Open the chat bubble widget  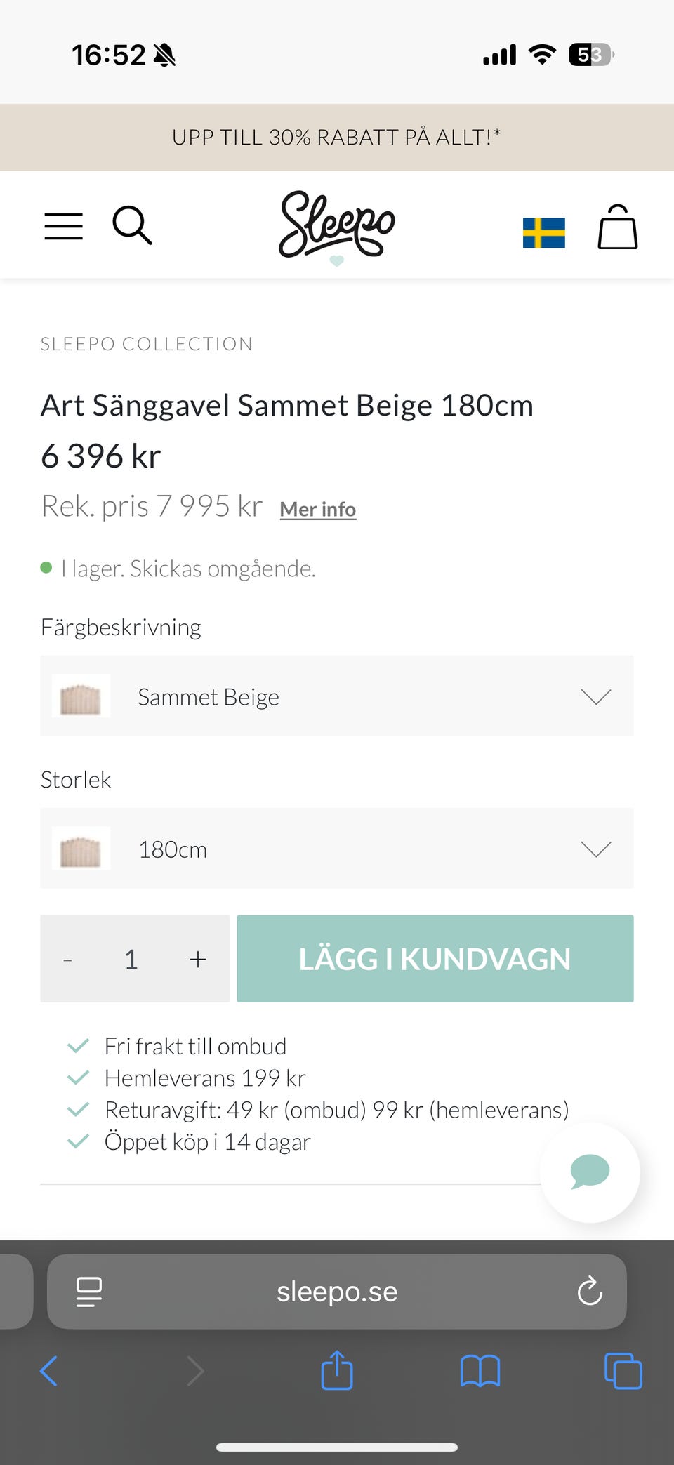[590, 1172]
